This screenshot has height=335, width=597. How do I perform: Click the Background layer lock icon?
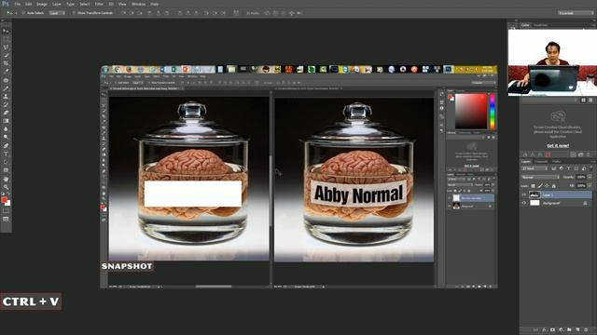585,203
